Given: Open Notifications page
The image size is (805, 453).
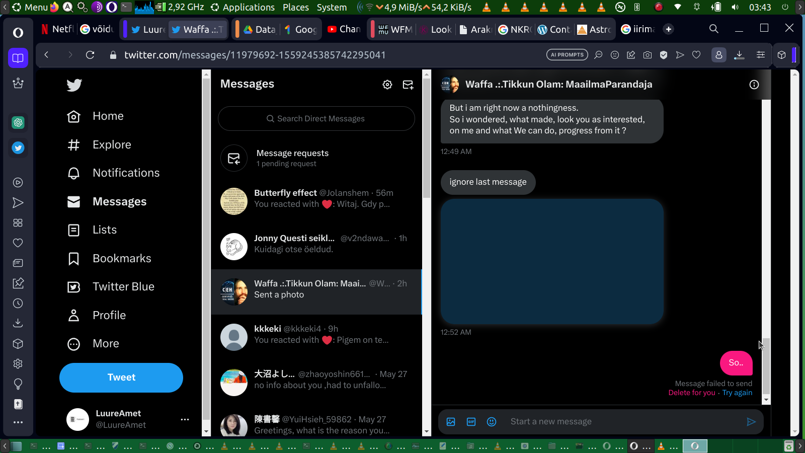Looking at the screenshot, I should (x=113, y=173).
